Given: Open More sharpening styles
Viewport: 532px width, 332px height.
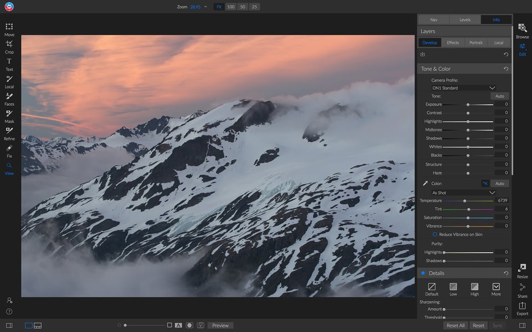Looking at the screenshot, I should pos(495,289).
